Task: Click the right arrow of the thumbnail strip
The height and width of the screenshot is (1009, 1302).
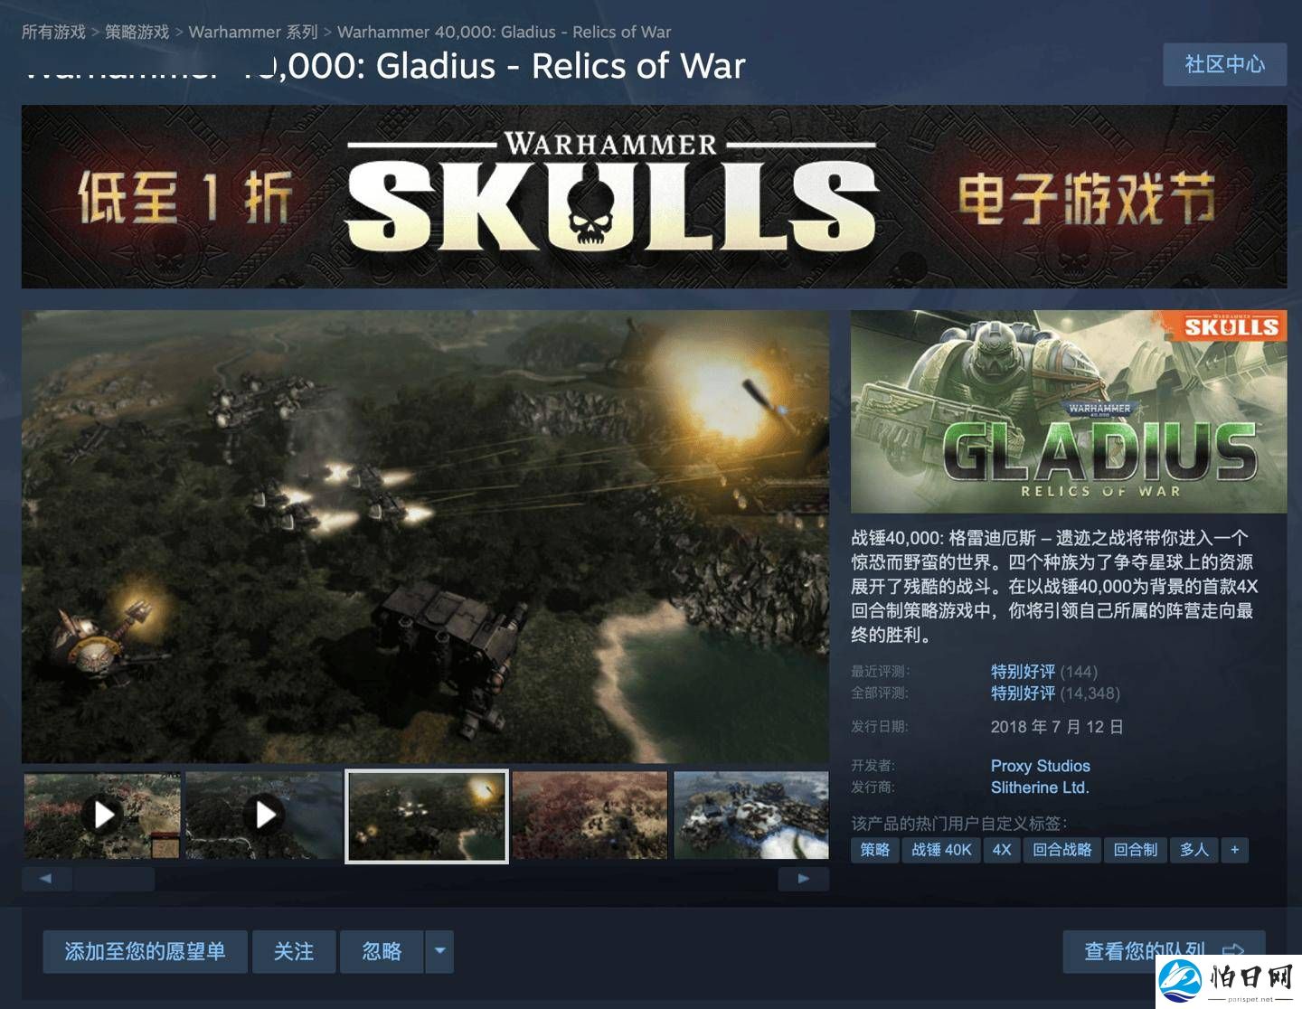Action: [x=803, y=879]
